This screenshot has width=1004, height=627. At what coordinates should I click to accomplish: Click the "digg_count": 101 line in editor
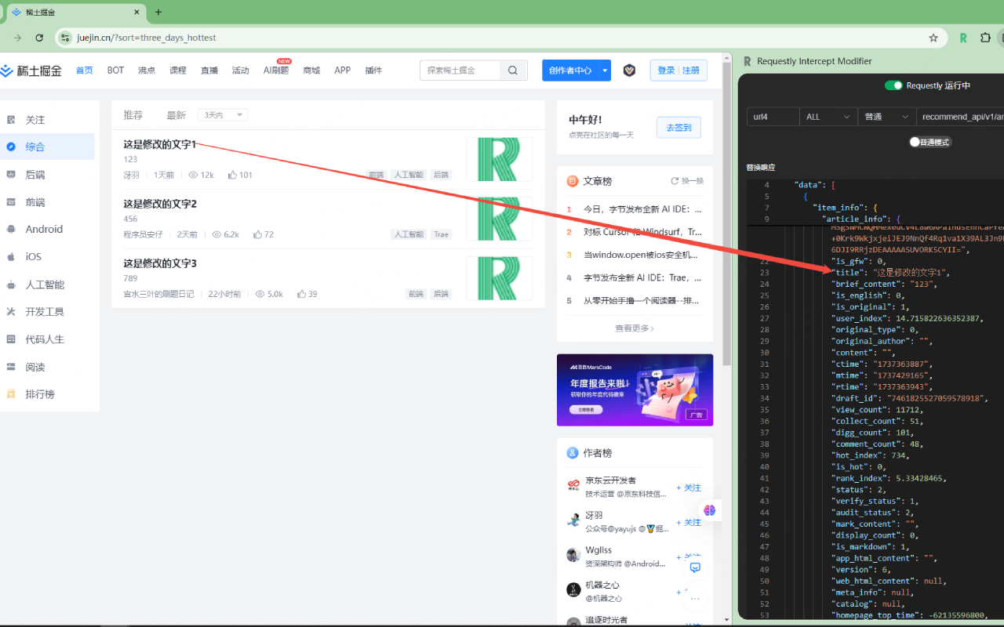point(871,432)
